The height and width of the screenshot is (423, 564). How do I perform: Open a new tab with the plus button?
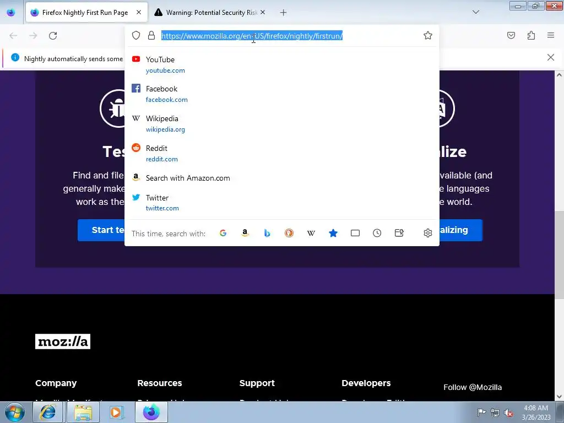[x=283, y=13]
